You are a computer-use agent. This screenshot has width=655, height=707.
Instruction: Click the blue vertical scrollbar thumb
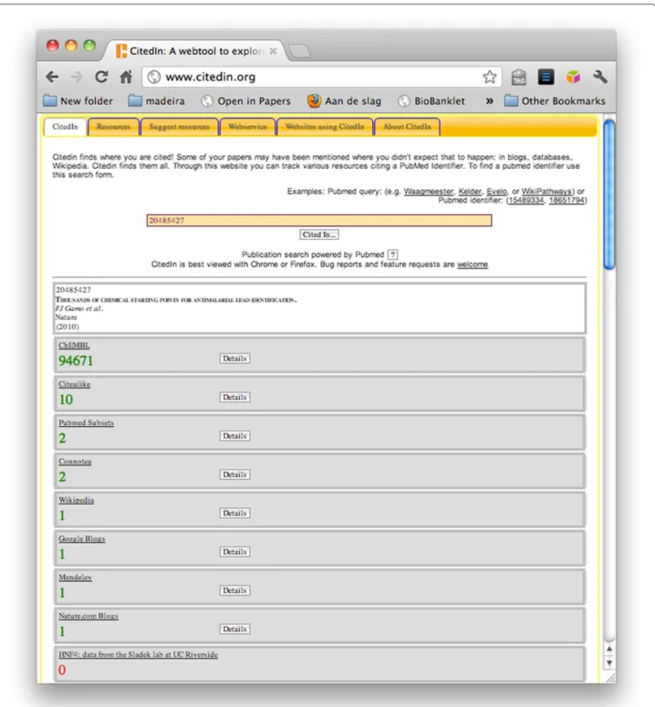(609, 194)
